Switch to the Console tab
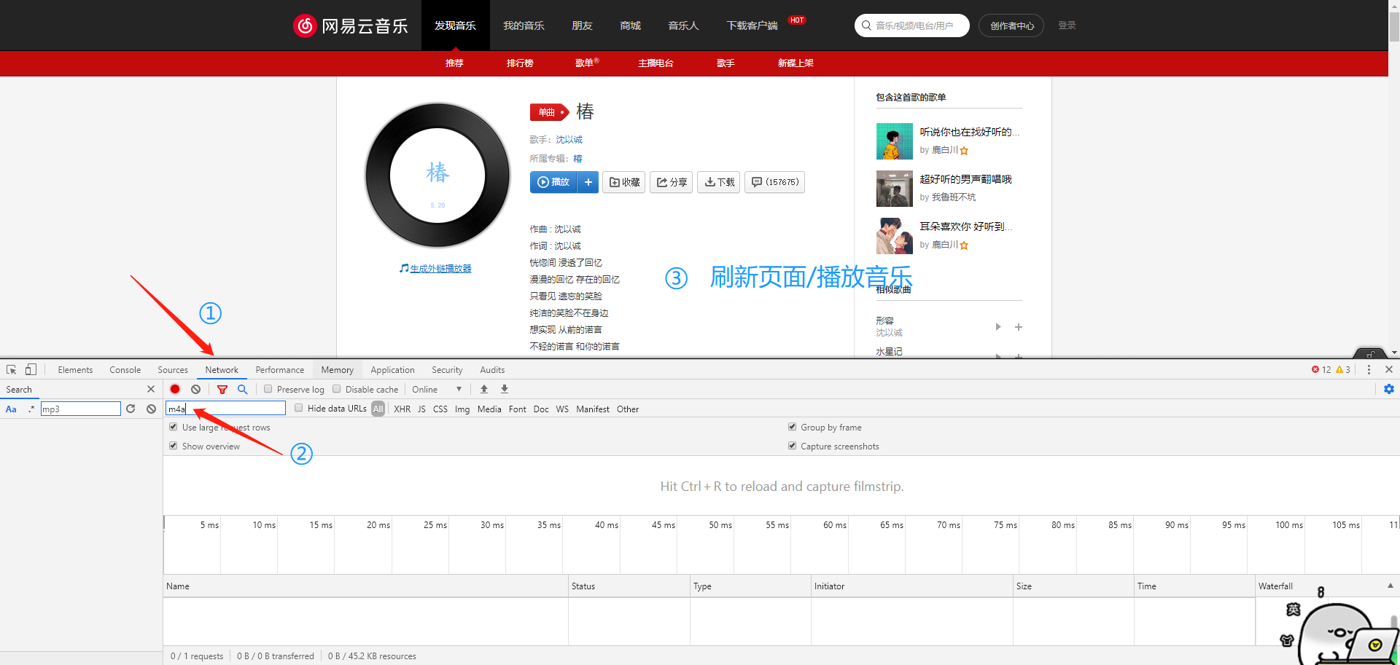This screenshot has height=665, width=1400. coord(125,369)
